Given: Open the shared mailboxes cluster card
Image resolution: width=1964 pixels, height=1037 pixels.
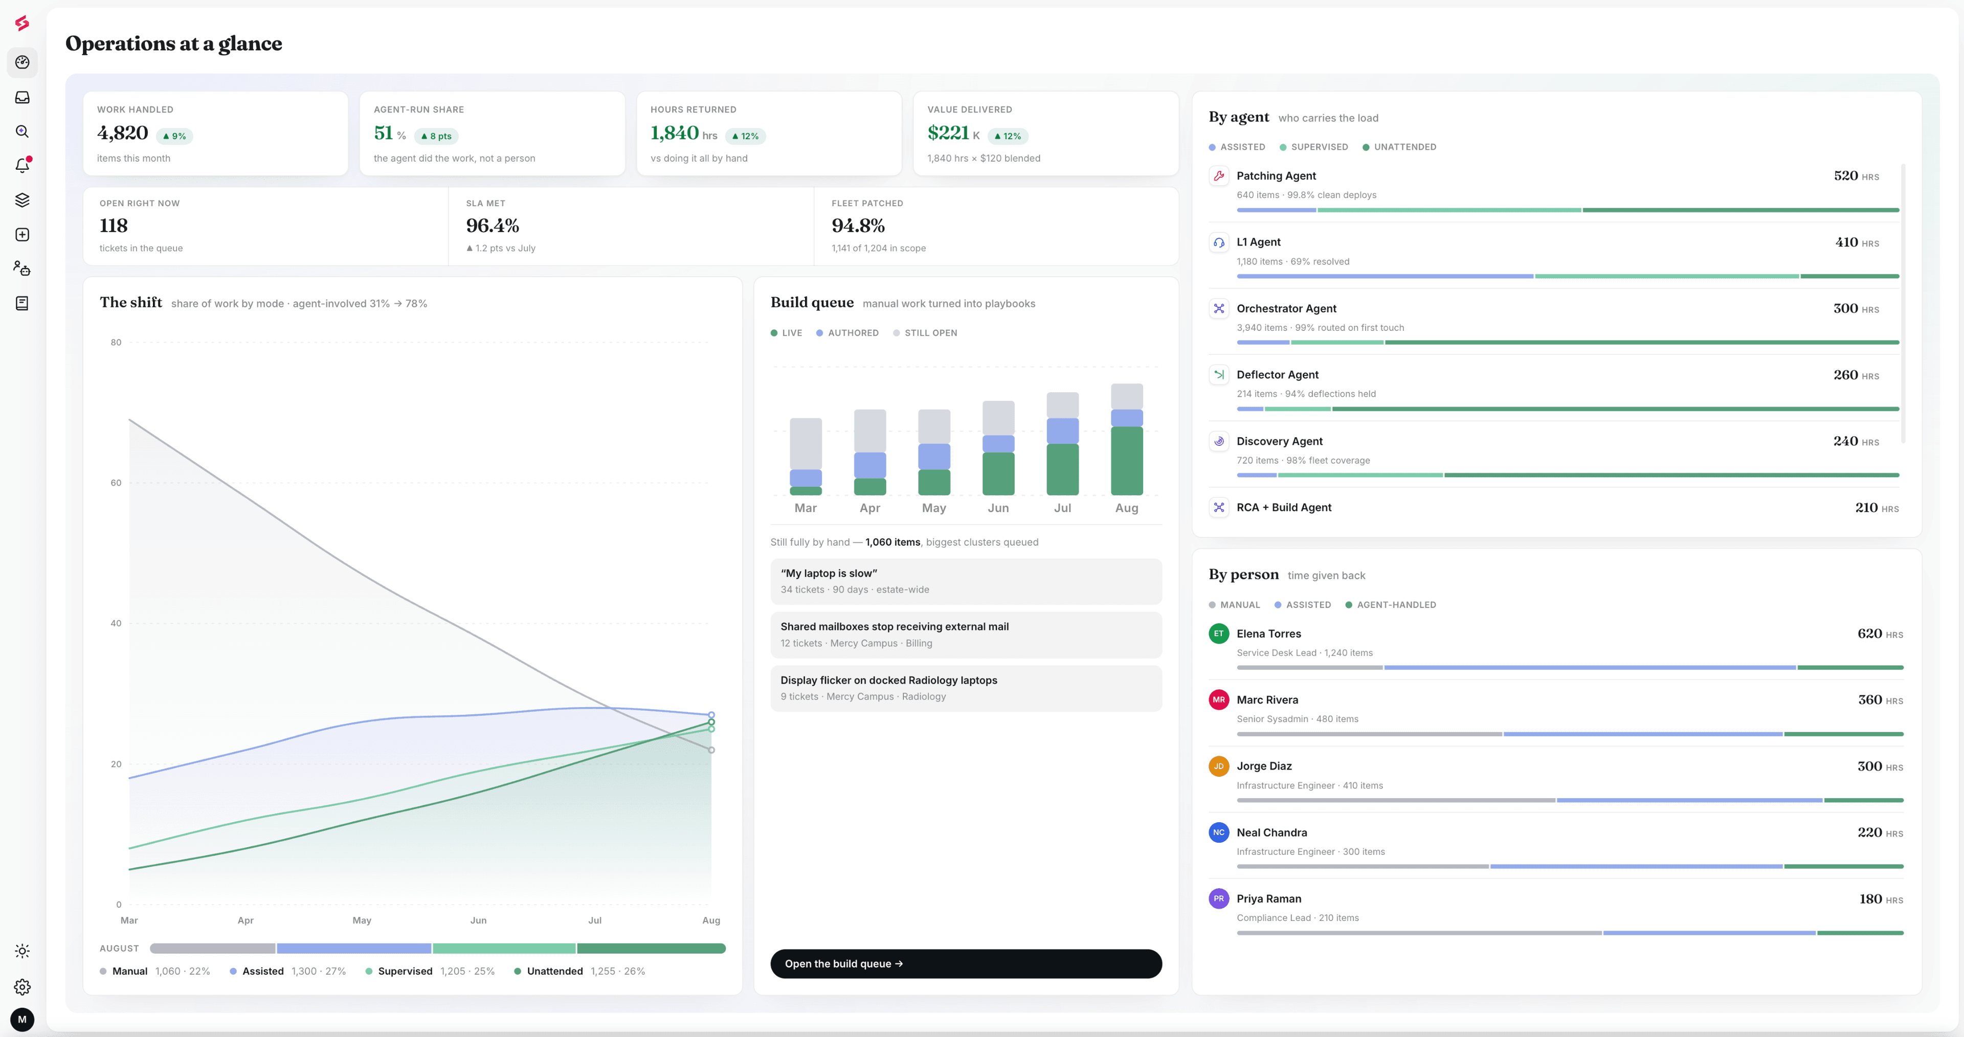Looking at the screenshot, I should [966, 635].
